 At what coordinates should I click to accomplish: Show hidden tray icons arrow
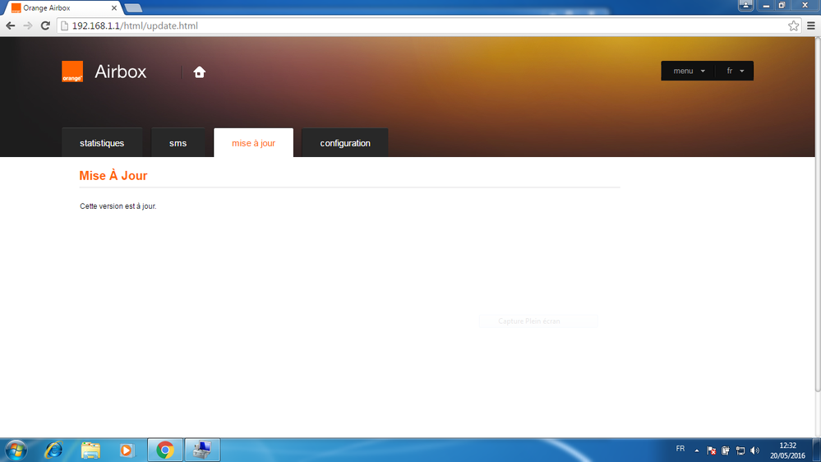[x=696, y=450]
